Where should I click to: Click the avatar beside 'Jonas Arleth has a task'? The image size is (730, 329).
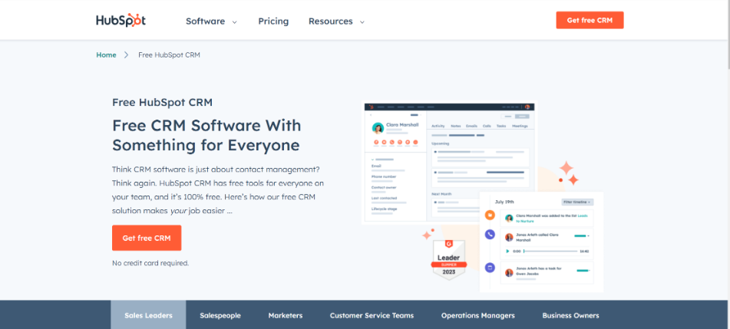coord(510,272)
